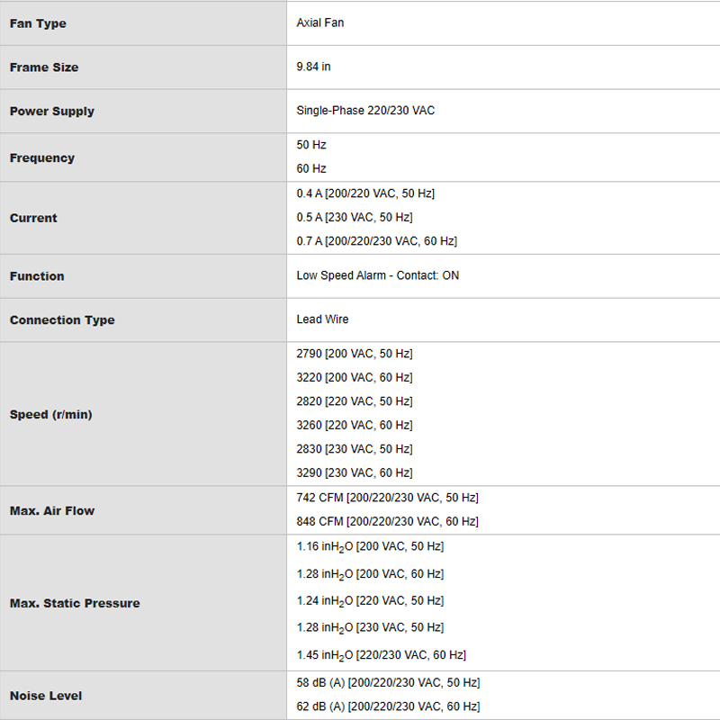This screenshot has width=720, height=720.
Task: Select Single-Phase 220/230 VAC value
Action: 365,110
